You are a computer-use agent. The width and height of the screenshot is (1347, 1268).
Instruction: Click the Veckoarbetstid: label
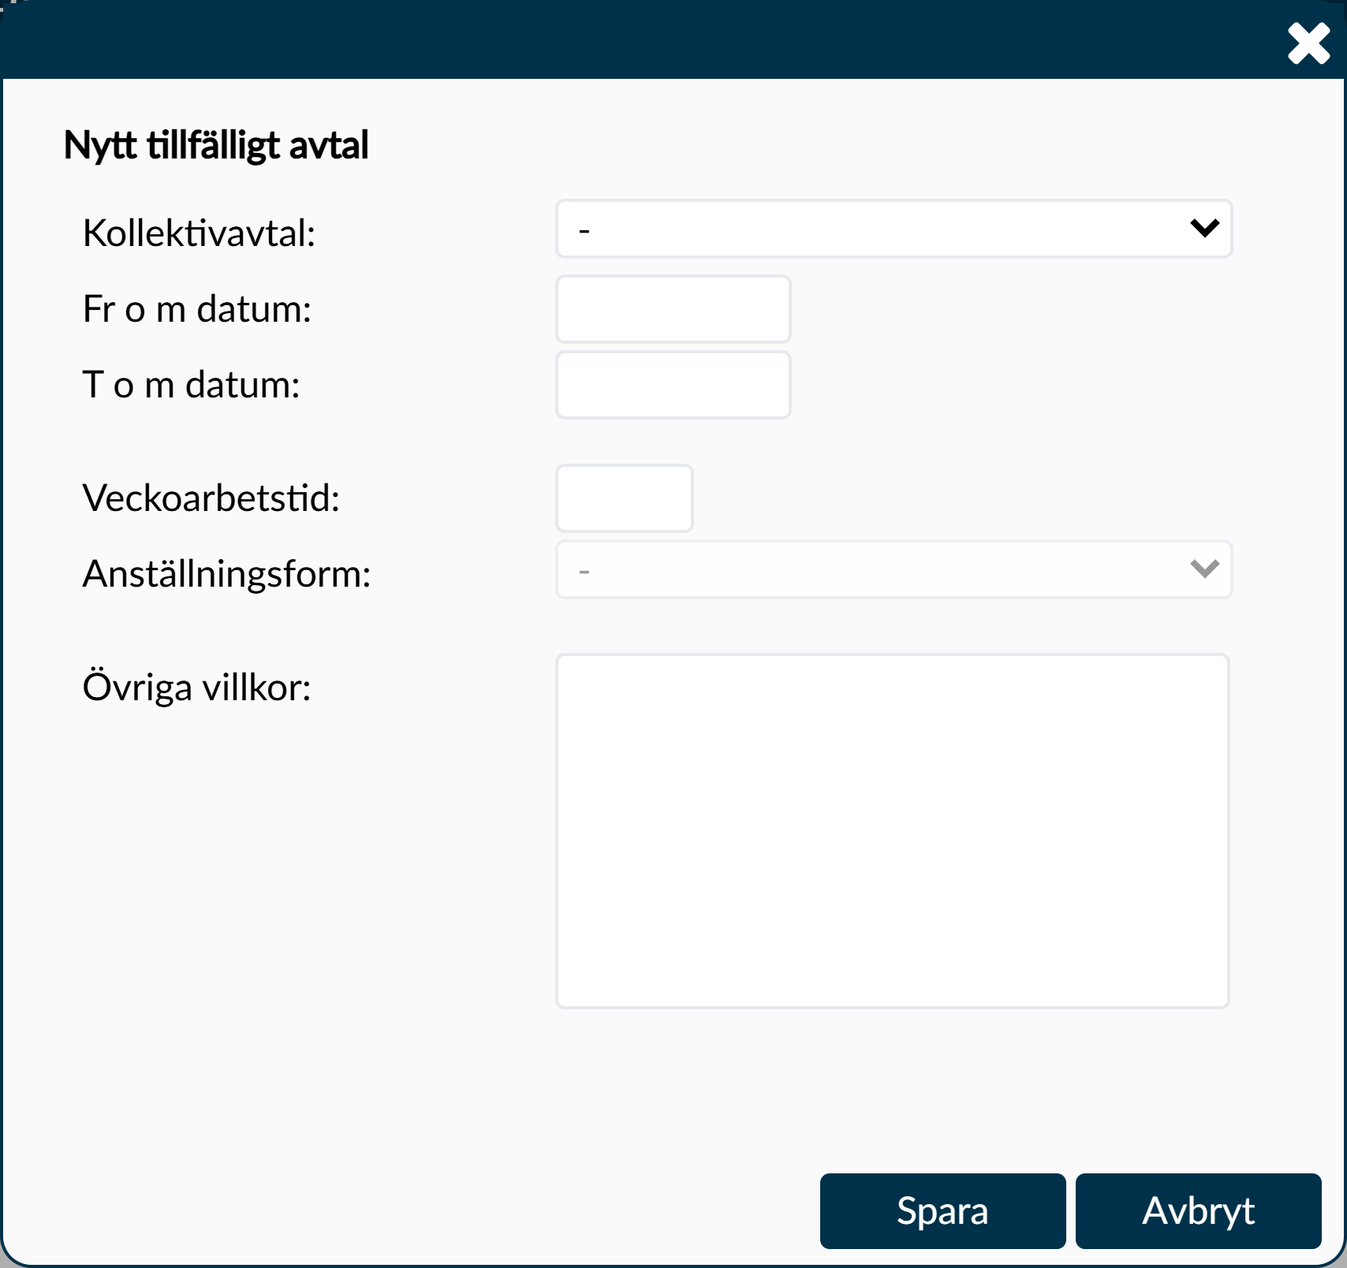pos(211,498)
